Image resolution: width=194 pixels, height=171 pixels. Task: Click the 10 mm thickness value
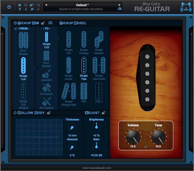point(72,136)
